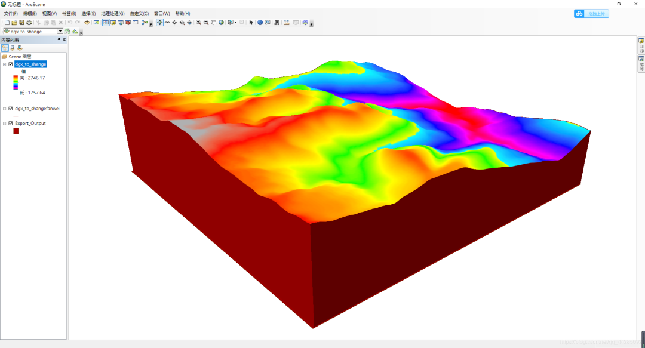Viewport: 645px width, 348px height.
Task: Select the Pan hand tool
Action: [x=213, y=23]
